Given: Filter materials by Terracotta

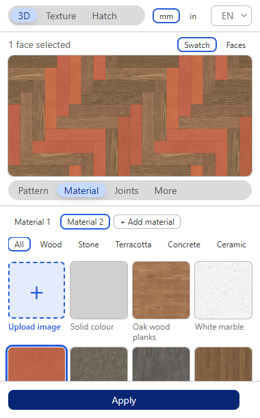Looking at the screenshot, I should click(133, 245).
